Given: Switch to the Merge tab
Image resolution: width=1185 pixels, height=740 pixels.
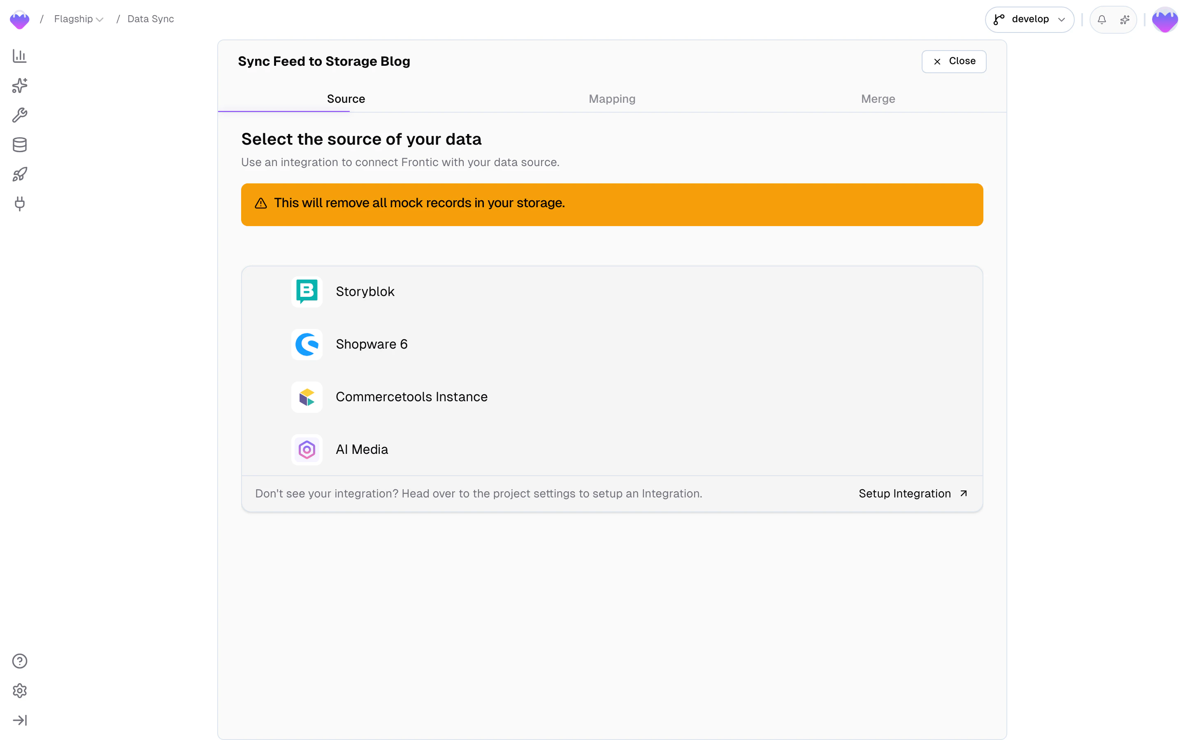Looking at the screenshot, I should tap(878, 99).
